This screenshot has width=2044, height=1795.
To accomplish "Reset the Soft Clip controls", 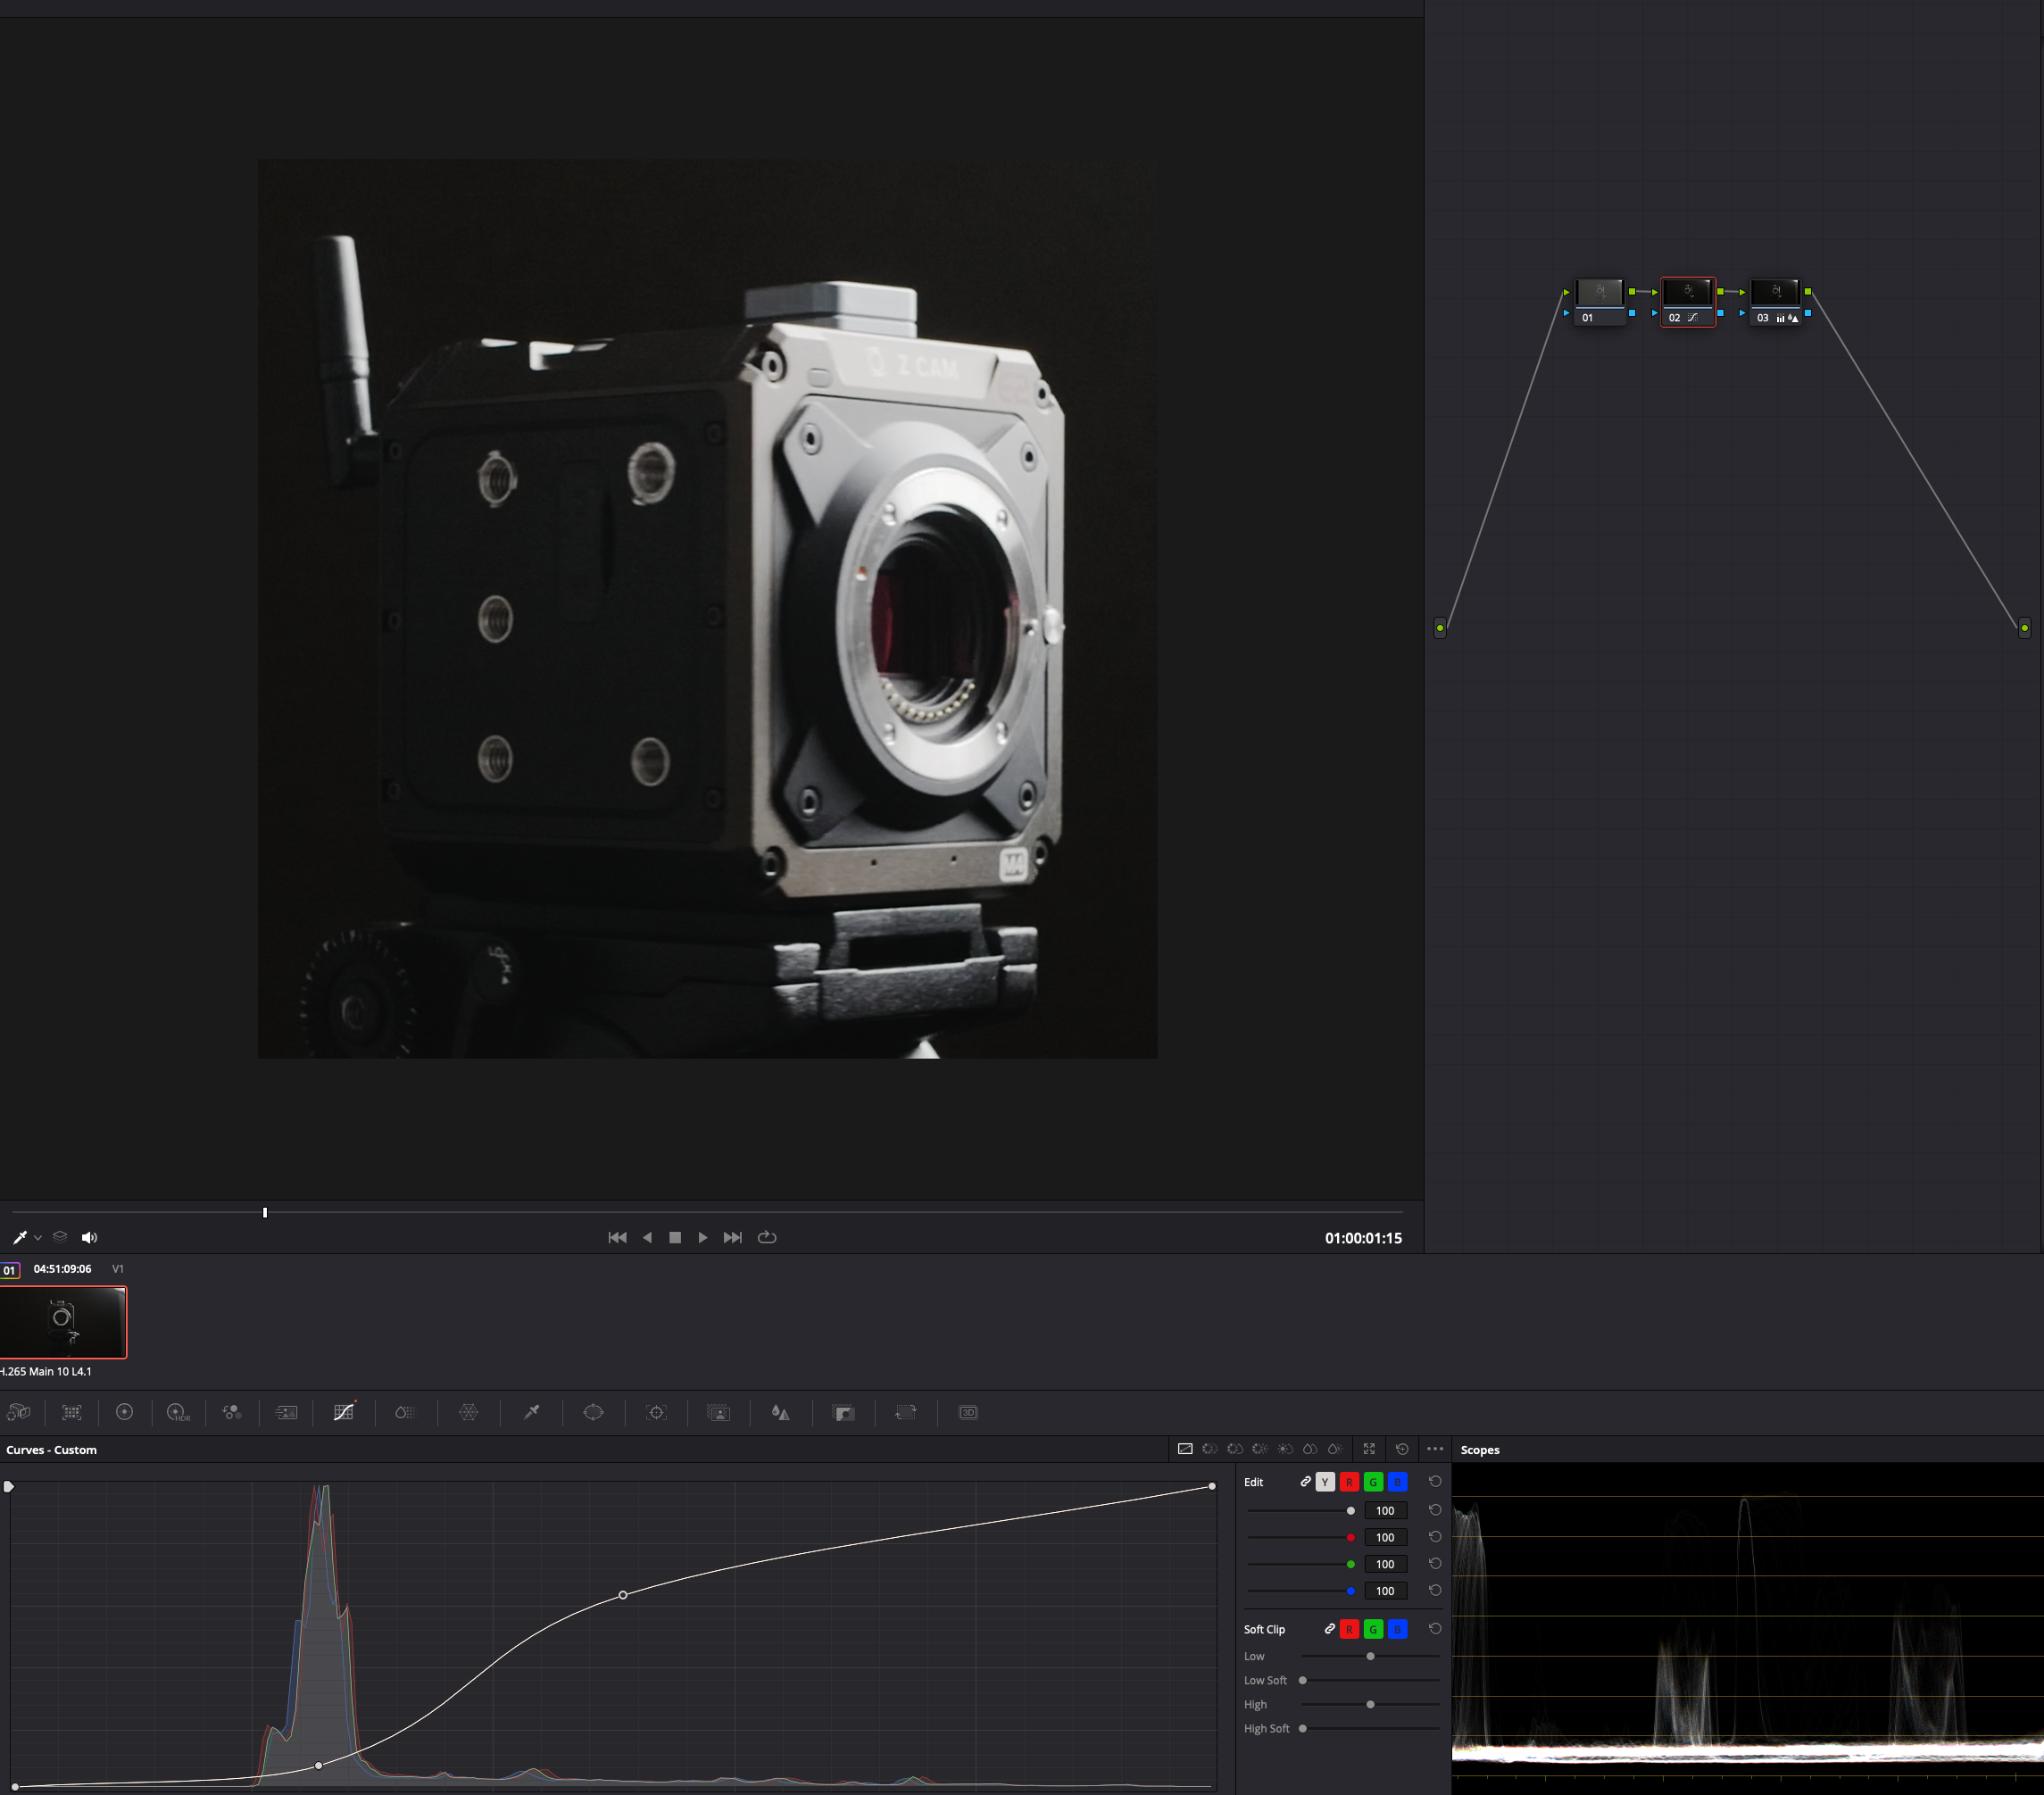I will (1435, 1628).
